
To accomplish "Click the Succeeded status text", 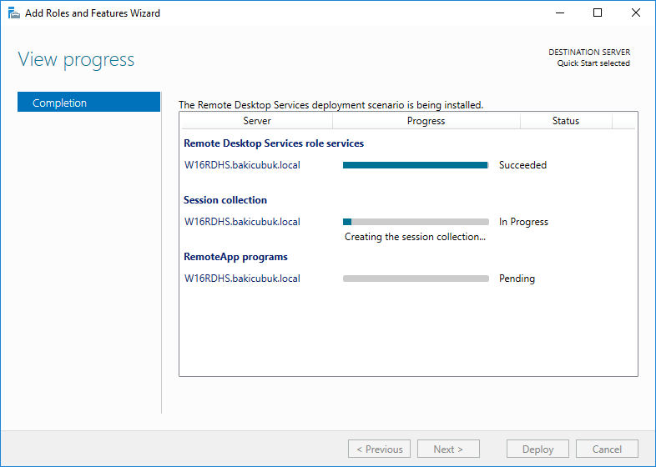I will pyautogui.click(x=522, y=165).
